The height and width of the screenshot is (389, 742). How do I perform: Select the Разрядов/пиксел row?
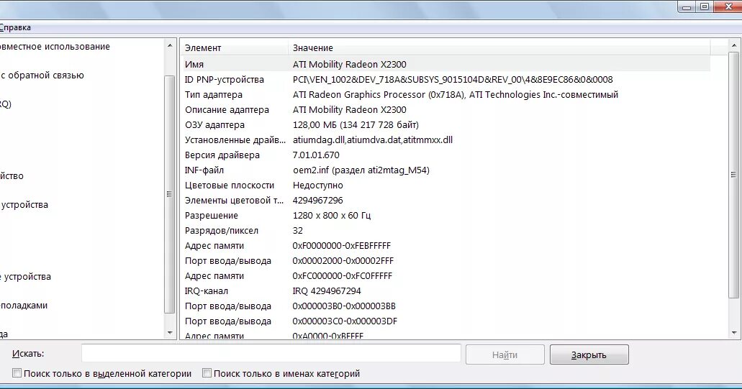pos(446,231)
